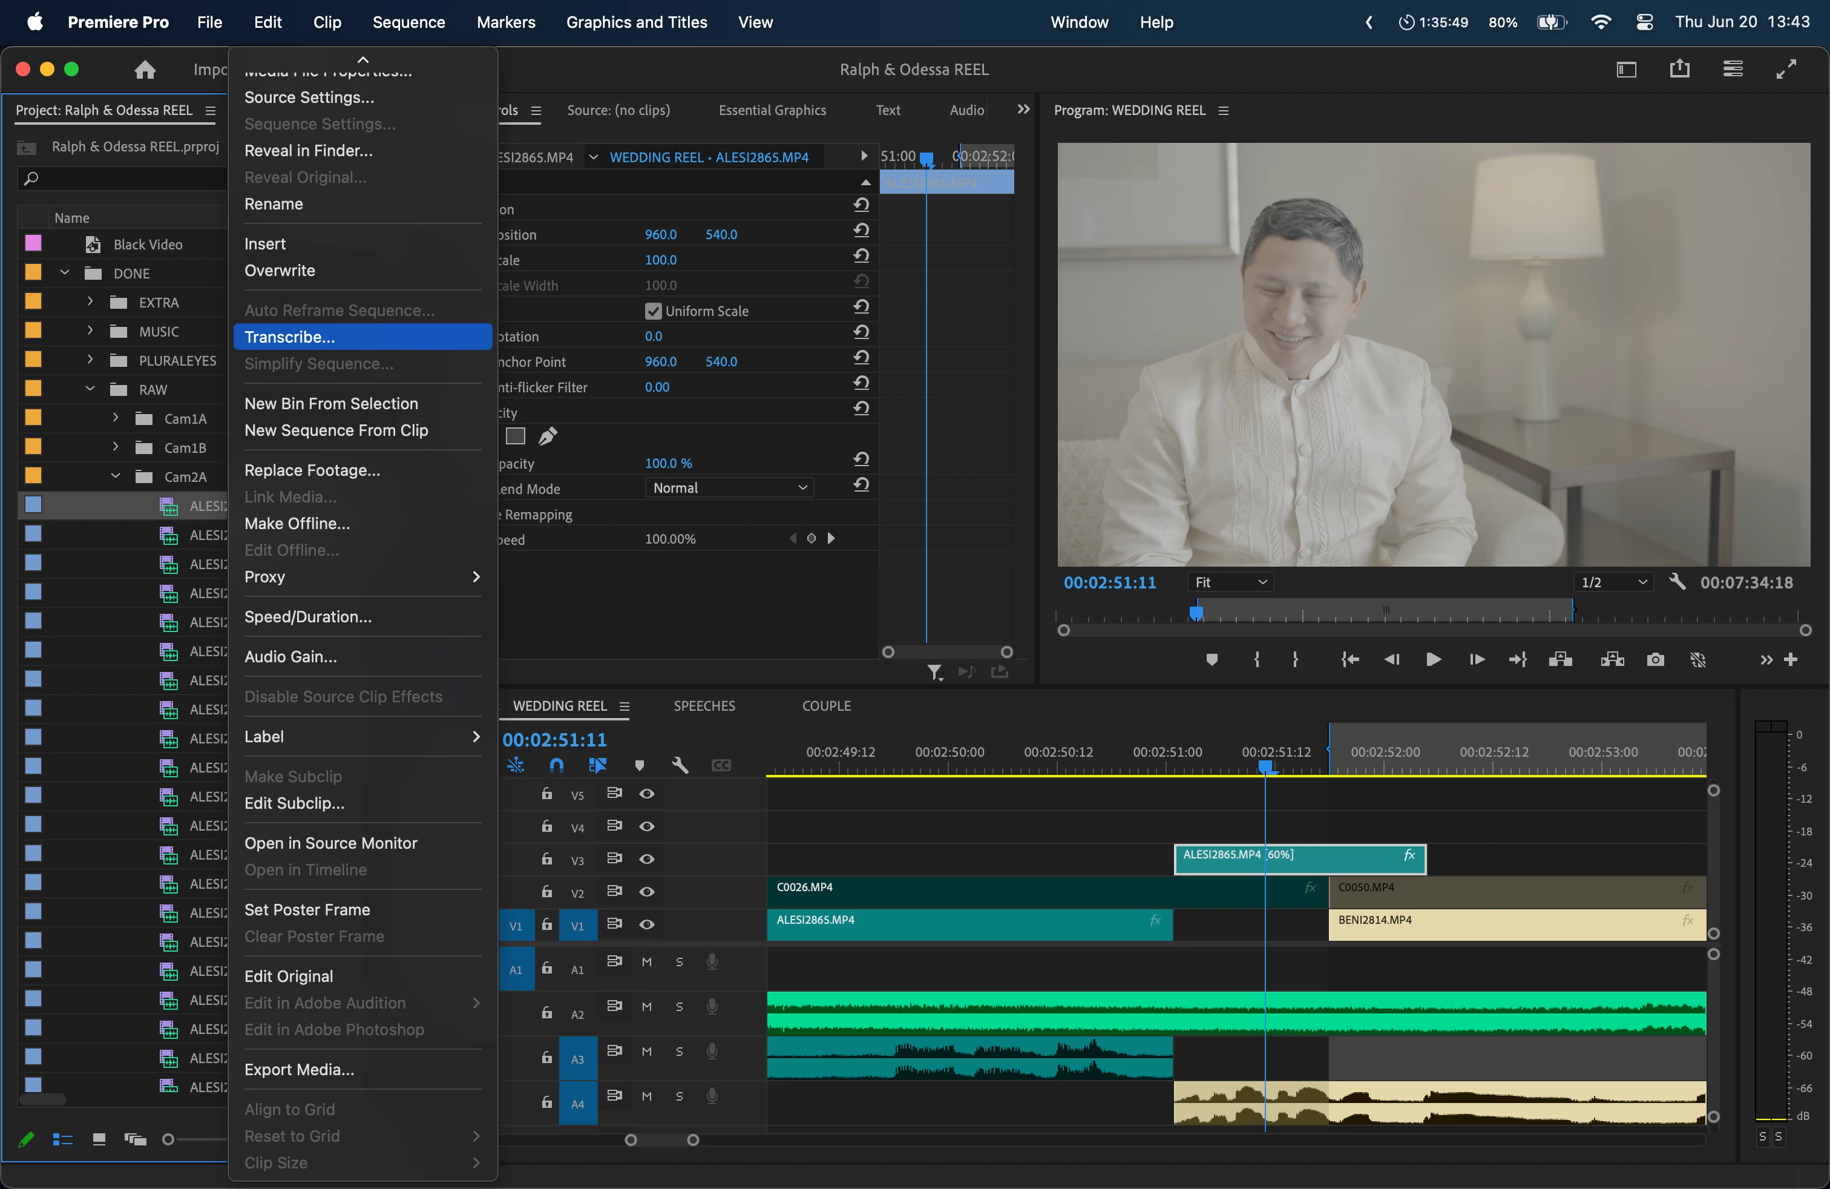Toggle Snap in Timeline magnet icon
The image size is (1830, 1189).
(x=556, y=765)
